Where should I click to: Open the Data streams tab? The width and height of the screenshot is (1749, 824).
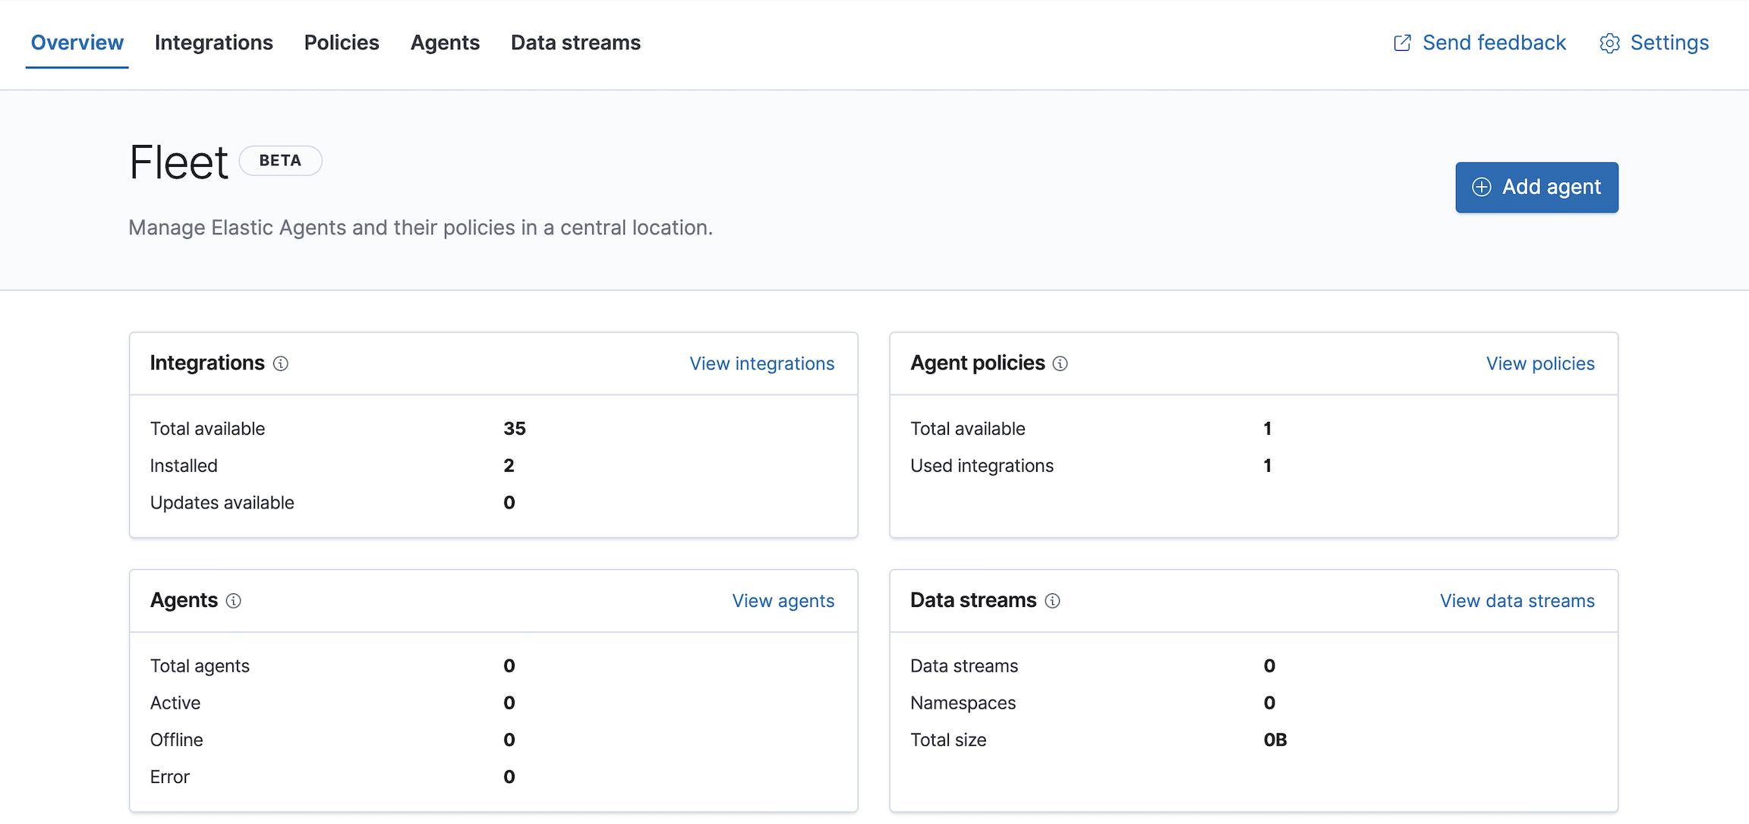tap(575, 42)
